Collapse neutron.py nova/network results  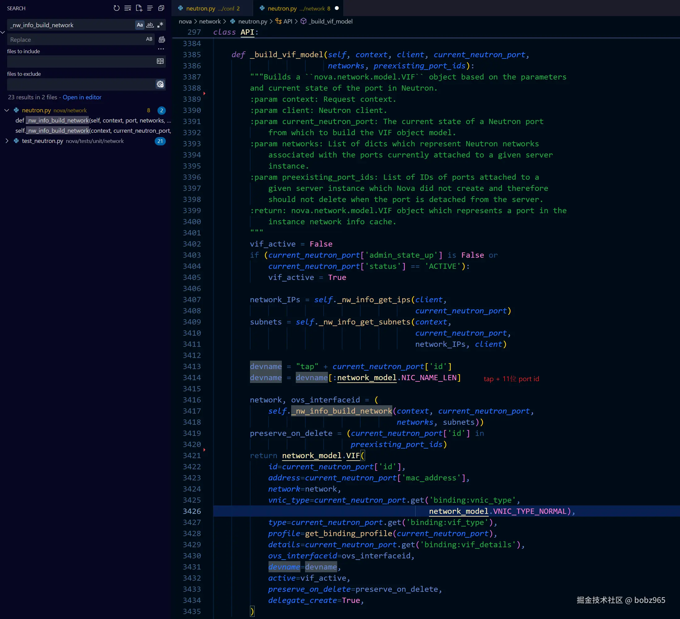pyautogui.click(x=7, y=110)
